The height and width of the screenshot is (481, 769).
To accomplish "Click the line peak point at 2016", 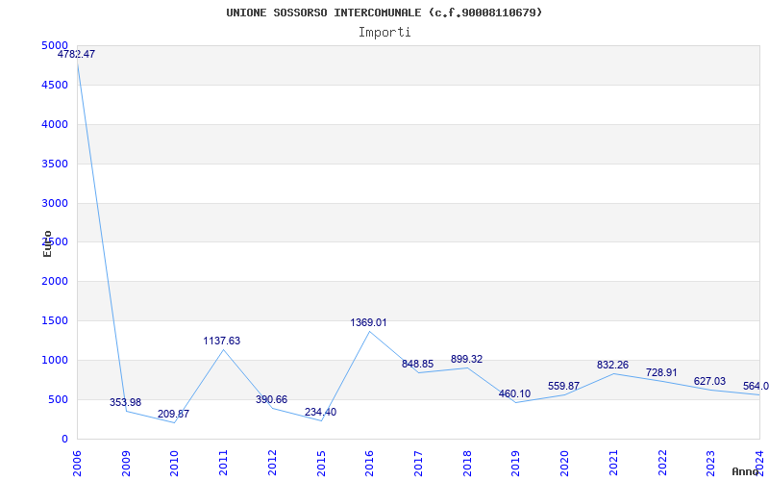I will click(x=369, y=332).
